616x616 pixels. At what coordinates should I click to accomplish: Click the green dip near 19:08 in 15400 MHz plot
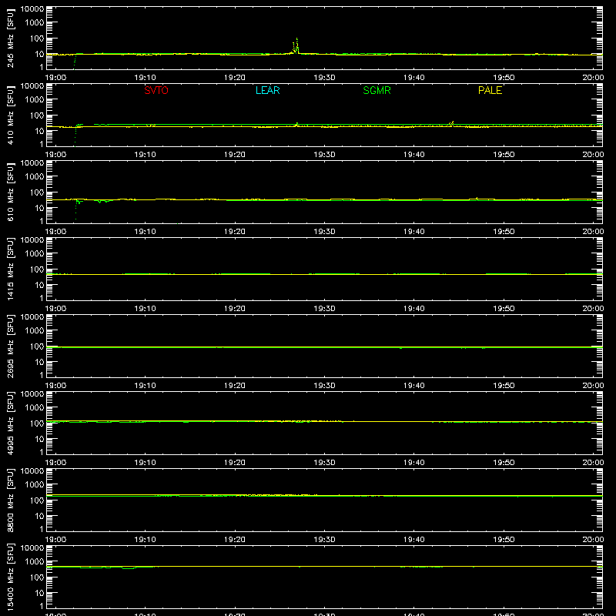coord(129,568)
